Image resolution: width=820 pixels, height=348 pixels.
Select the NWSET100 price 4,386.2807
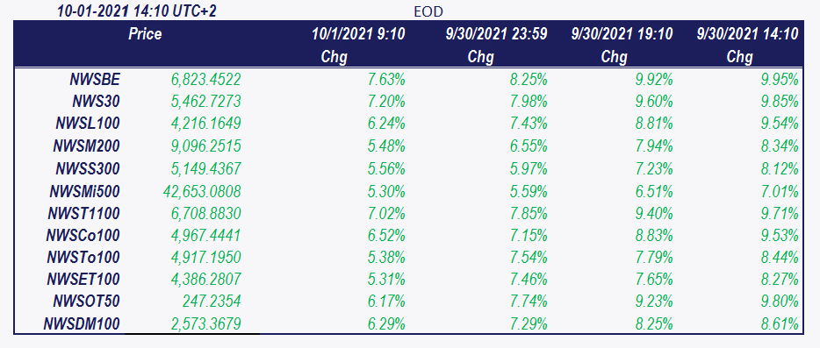click(206, 281)
